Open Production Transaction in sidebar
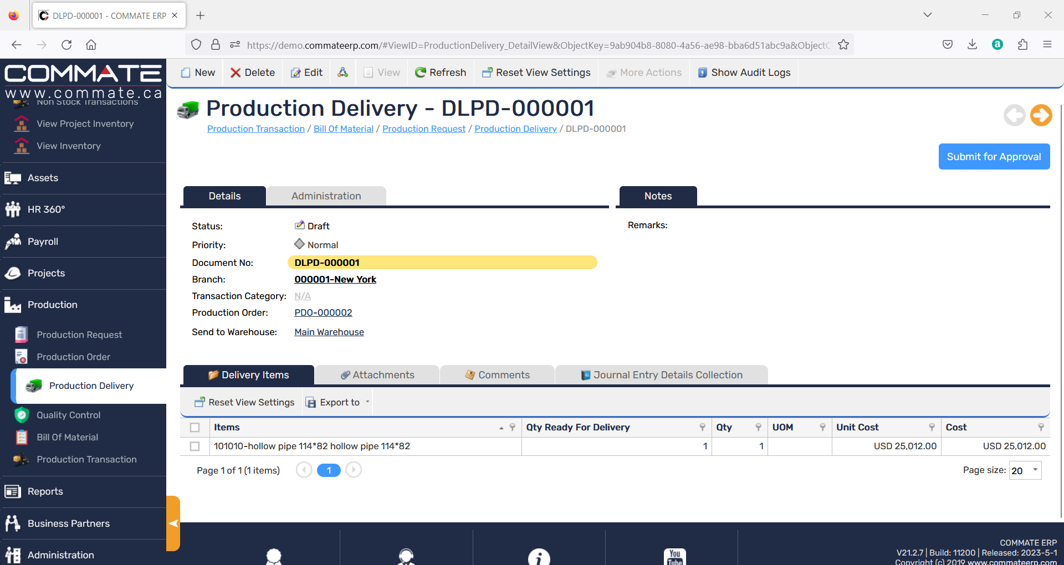Image resolution: width=1064 pixels, height=565 pixels. 86,459
